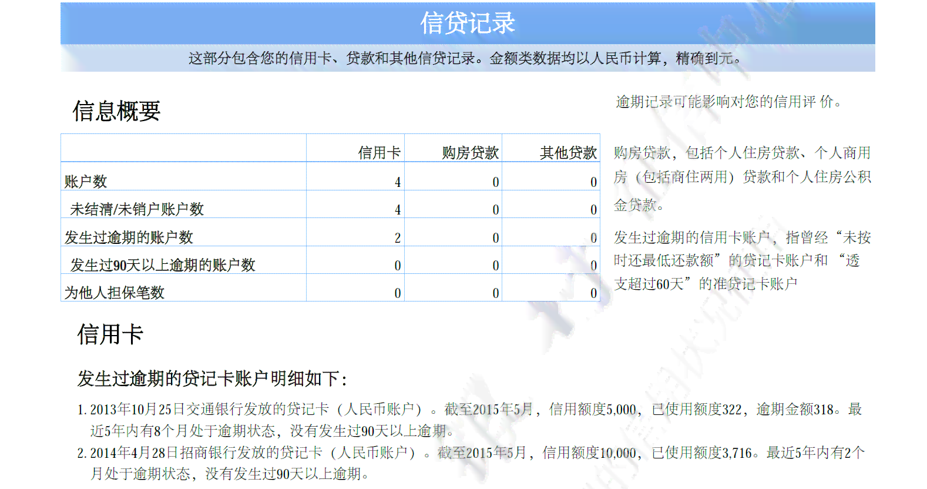
Task: Click the 购房贷款 value 0 in 账户数 row
Action: (496, 182)
